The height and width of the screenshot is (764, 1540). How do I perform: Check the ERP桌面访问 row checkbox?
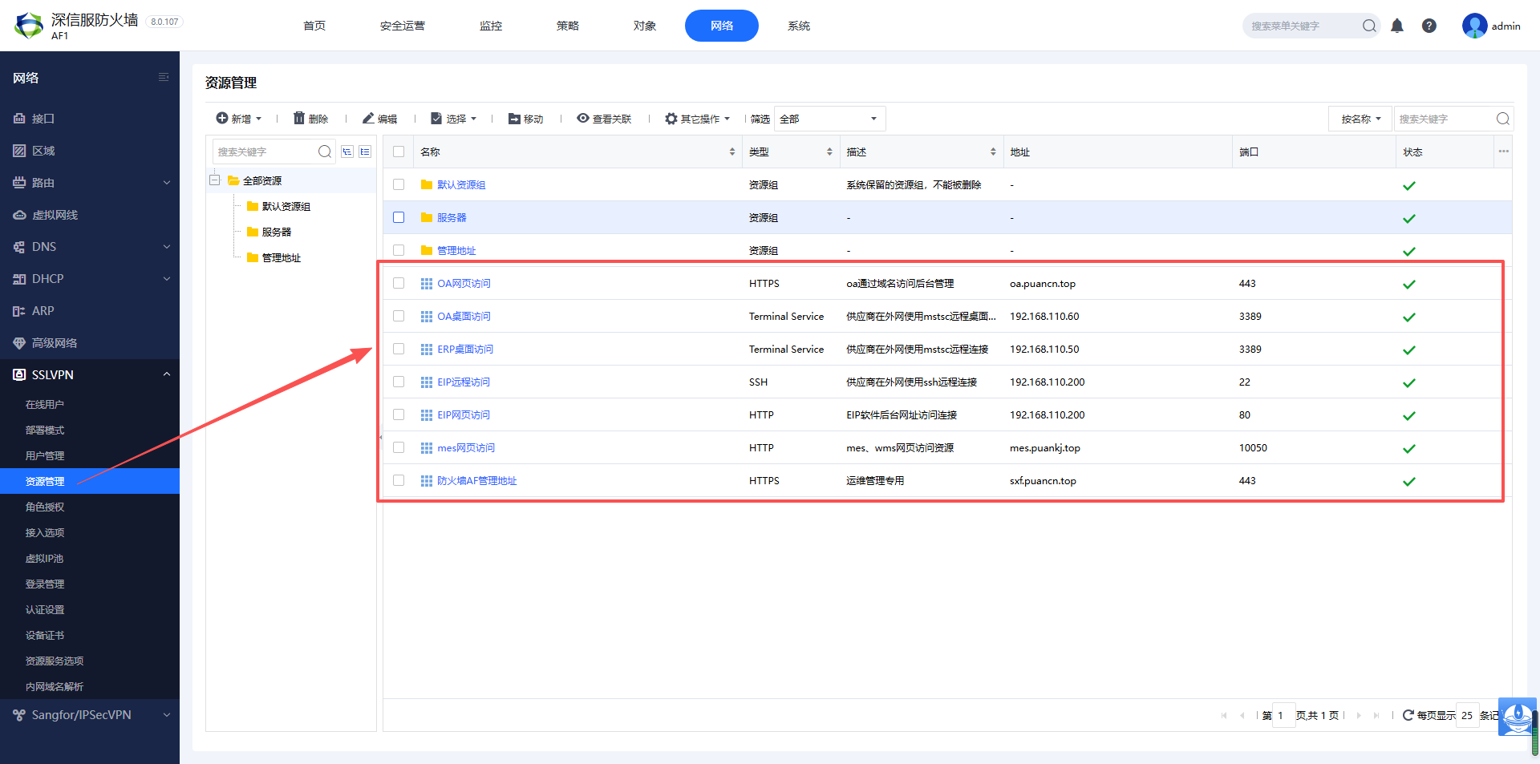coord(399,349)
